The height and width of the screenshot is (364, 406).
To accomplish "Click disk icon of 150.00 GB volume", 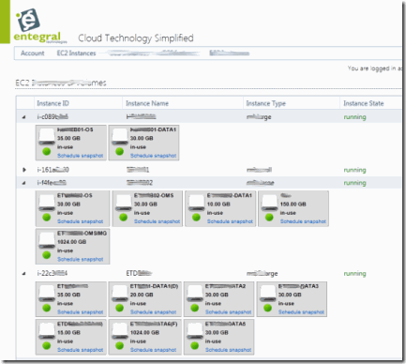I will tap(269, 203).
